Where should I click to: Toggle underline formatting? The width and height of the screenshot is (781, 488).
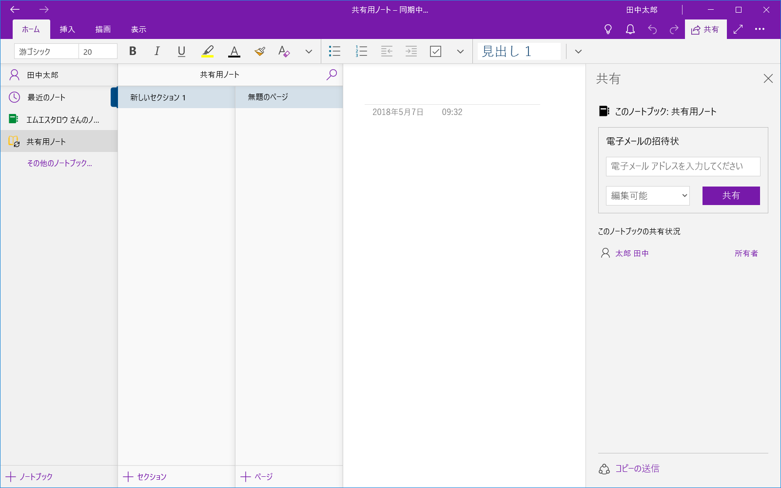[x=181, y=51]
